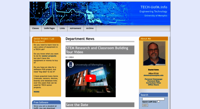The height and width of the screenshot is (109, 200).
Task: Click the Save the Date heading
Action: (100, 105)
